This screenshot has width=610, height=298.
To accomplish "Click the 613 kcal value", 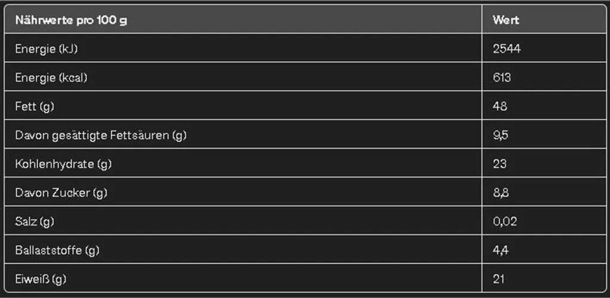I will (502, 77).
